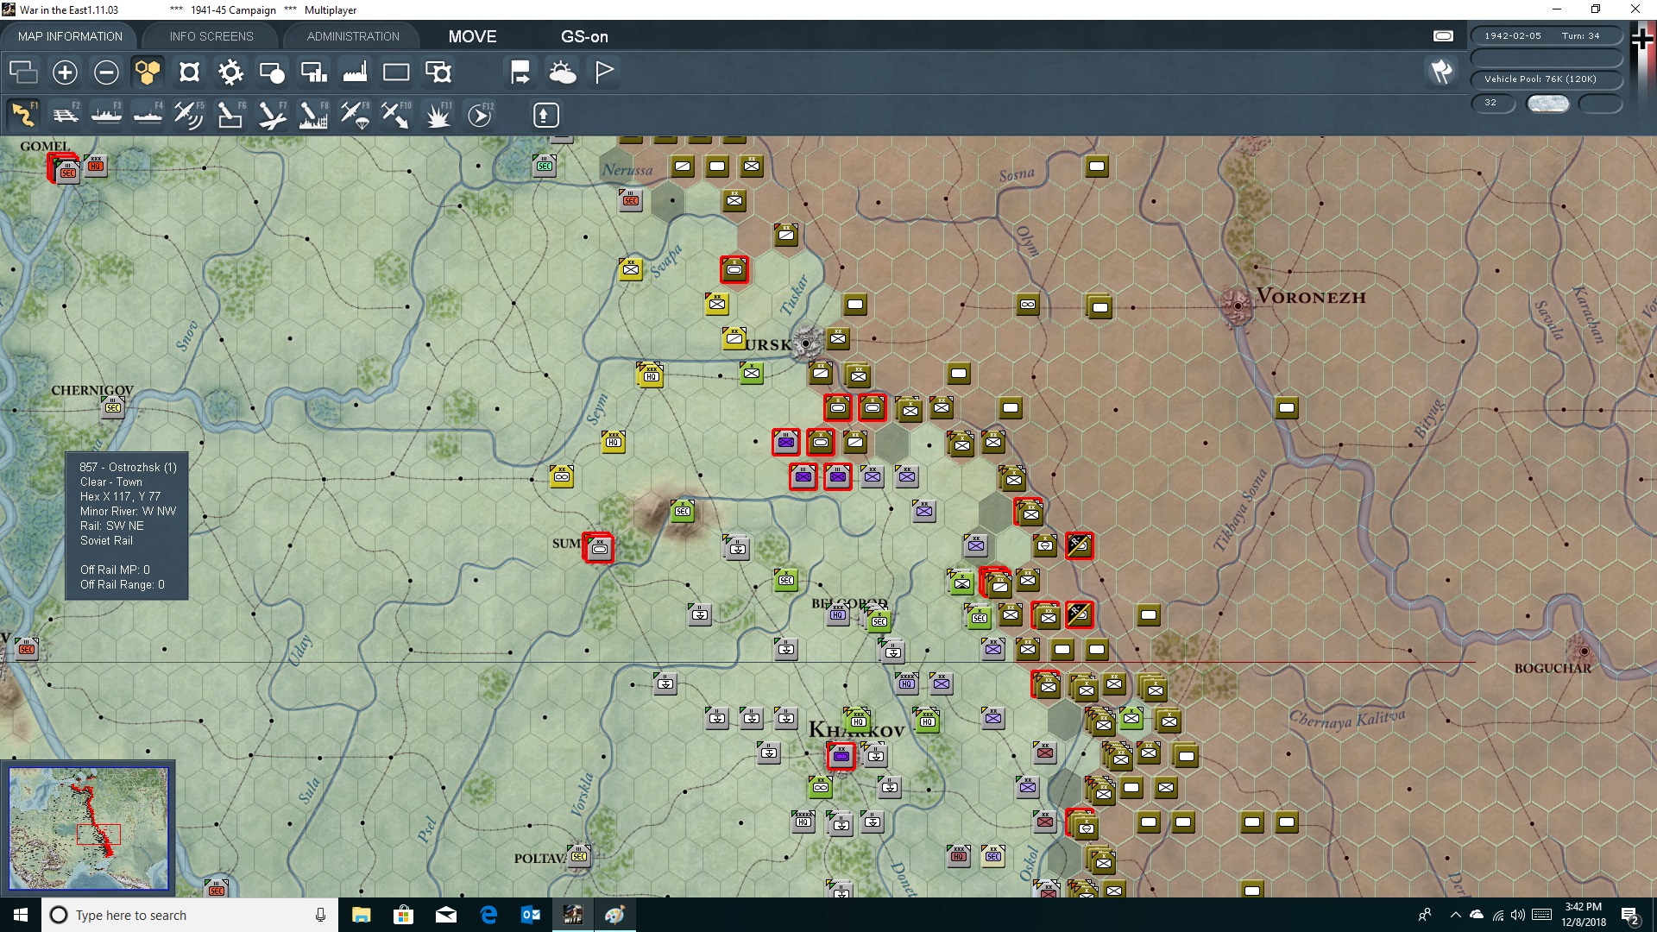Select F8 bomb city mode icon
The height and width of the screenshot is (932, 1657).
(313, 115)
